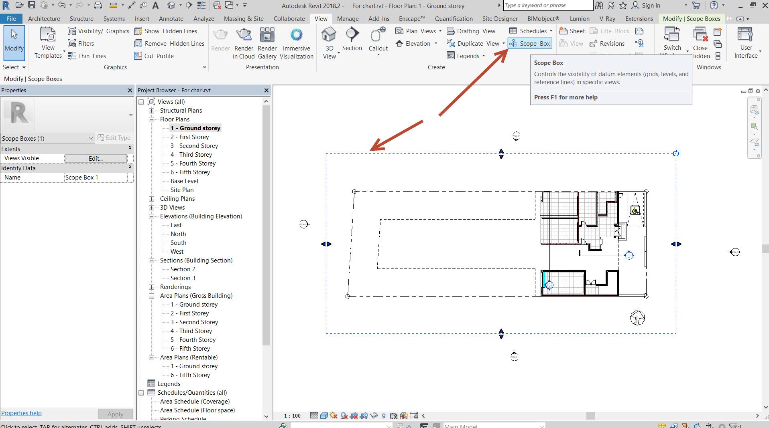
Task: Expand Ceiling Plans tree node
Action: coord(151,199)
